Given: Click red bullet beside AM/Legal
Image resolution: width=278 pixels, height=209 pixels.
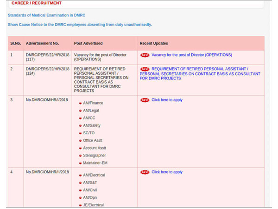Looking at the screenshot, I should (x=80, y=111).
